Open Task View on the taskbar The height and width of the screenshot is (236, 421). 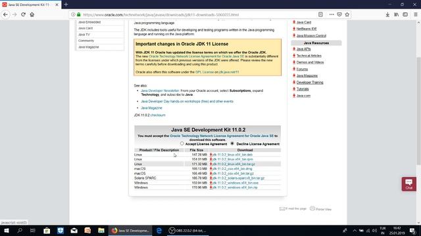pyautogui.click(x=33, y=230)
